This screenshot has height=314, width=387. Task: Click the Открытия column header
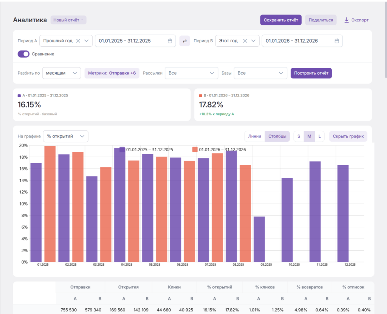(x=128, y=287)
